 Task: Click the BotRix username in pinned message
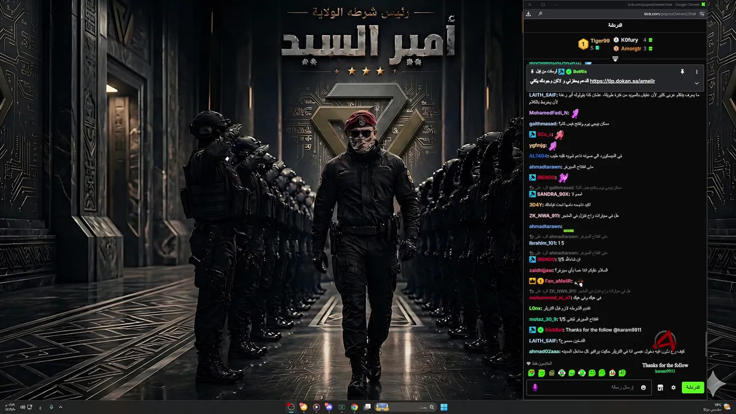pyautogui.click(x=580, y=72)
